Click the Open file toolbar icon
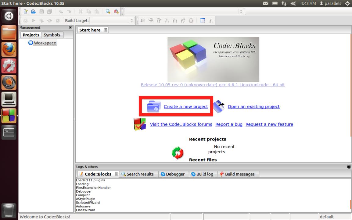 tap(33, 12)
